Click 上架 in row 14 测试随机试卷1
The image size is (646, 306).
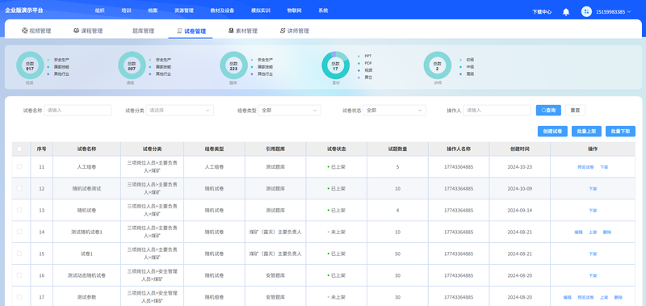pyautogui.click(x=593, y=233)
